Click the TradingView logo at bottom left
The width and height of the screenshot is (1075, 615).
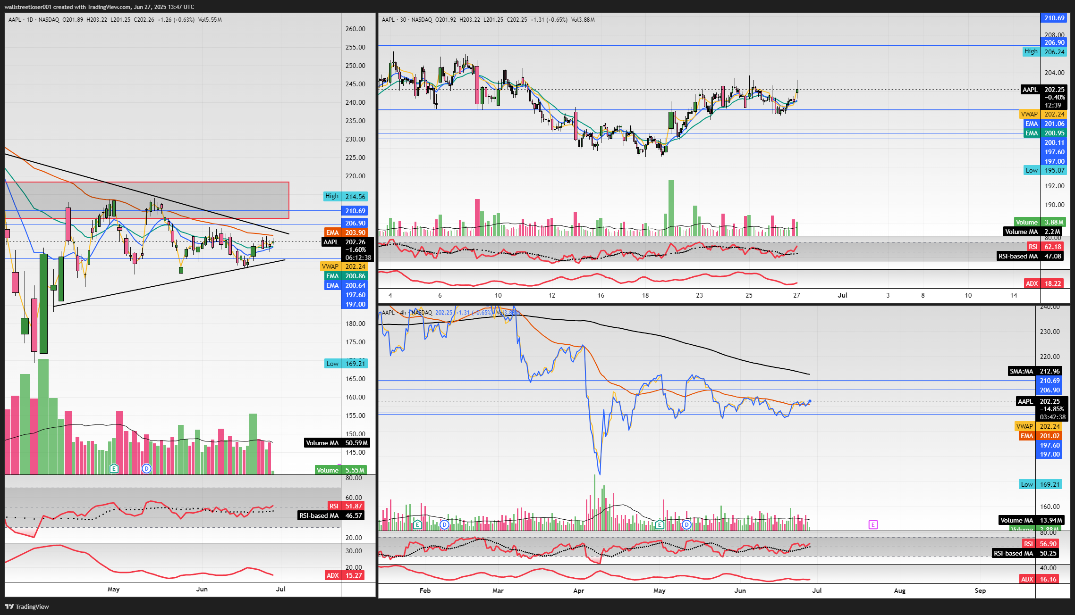pos(27,607)
